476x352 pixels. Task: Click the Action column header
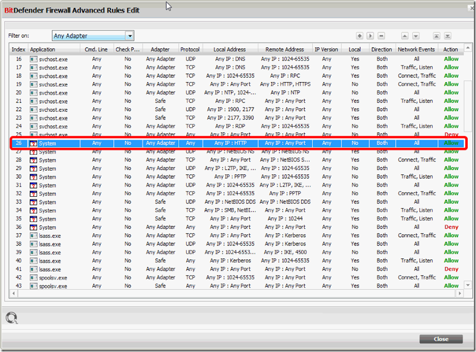click(450, 49)
